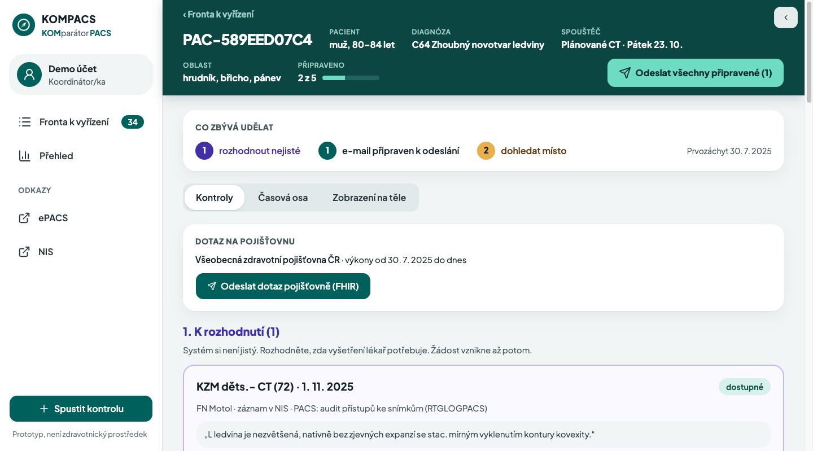Image resolution: width=813 pixels, height=451 pixels.
Task: Click the KZM děts. - CT (72) card title
Action: [275, 387]
